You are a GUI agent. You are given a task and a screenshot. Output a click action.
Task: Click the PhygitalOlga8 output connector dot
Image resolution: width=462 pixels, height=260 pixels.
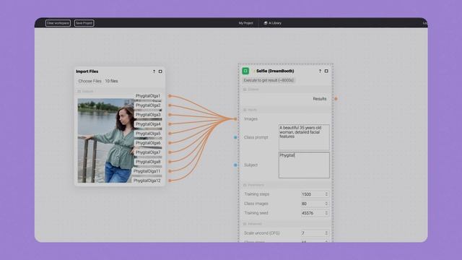[x=170, y=162]
